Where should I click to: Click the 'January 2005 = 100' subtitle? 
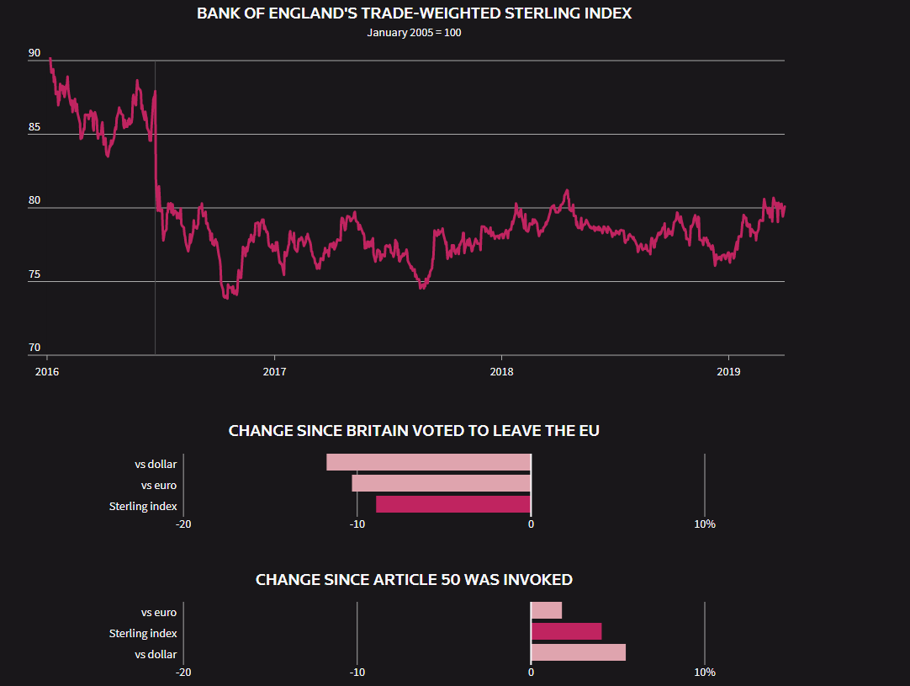click(414, 33)
